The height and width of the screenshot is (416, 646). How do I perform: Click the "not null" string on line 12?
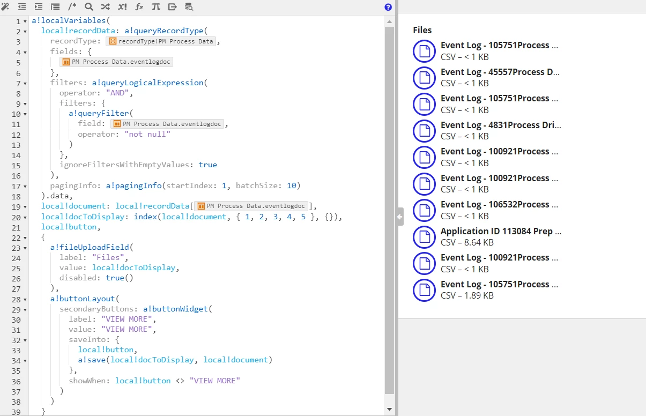tap(147, 134)
